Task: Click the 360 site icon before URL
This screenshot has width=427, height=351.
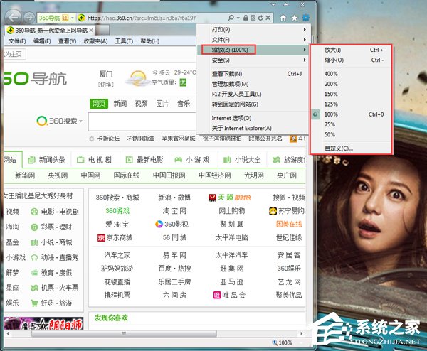Action: [81, 18]
